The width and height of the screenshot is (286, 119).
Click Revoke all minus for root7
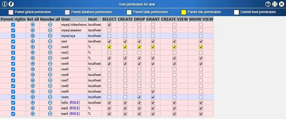[50, 80]
